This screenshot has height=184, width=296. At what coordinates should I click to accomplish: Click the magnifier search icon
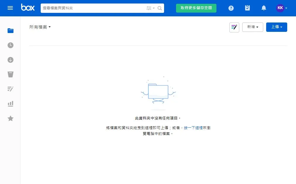160,8
